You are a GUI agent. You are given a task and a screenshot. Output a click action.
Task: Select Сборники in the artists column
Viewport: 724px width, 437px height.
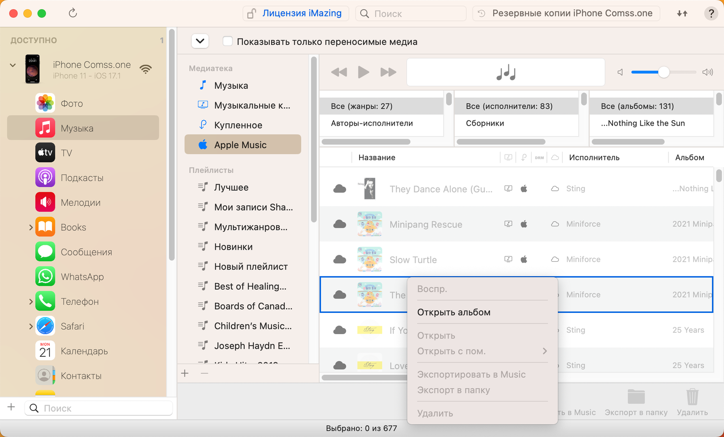pyautogui.click(x=516, y=123)
